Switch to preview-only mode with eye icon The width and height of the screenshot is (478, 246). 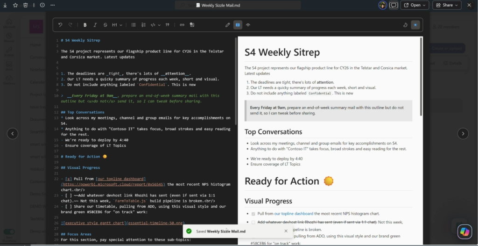pos(248,25)
